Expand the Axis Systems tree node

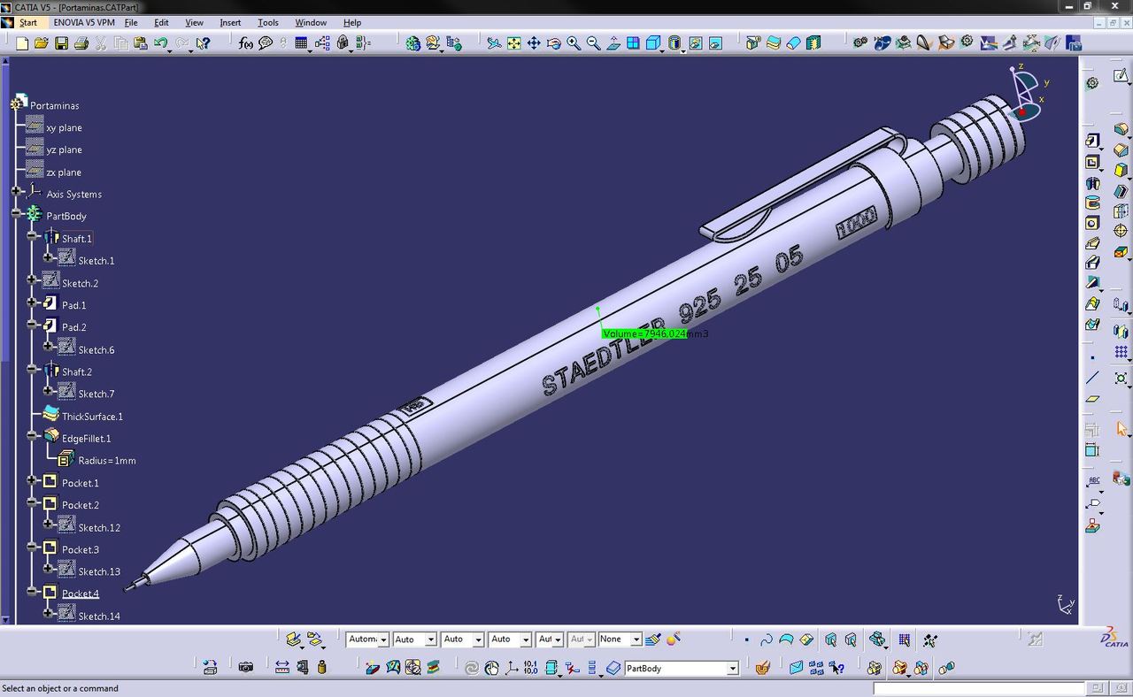point(16,191)
